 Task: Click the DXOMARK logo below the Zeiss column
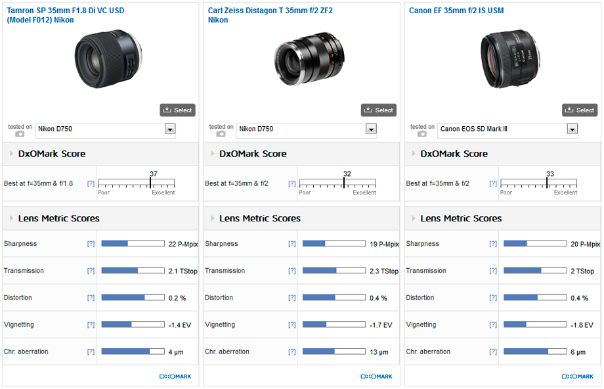pos(378,376)
